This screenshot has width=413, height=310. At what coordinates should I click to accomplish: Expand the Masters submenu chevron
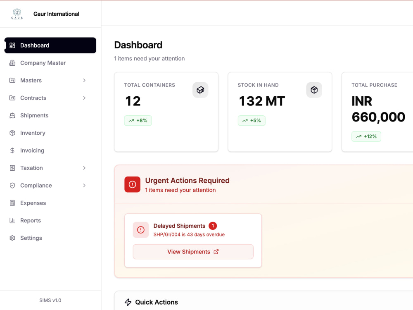point(84,81)
